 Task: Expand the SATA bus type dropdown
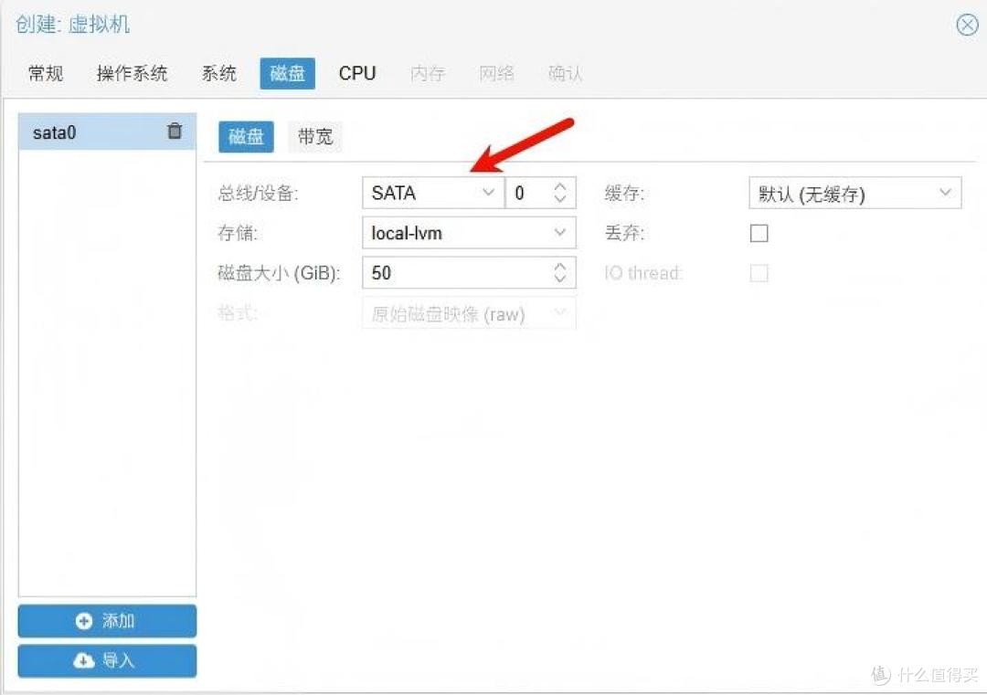pos(488,193)
